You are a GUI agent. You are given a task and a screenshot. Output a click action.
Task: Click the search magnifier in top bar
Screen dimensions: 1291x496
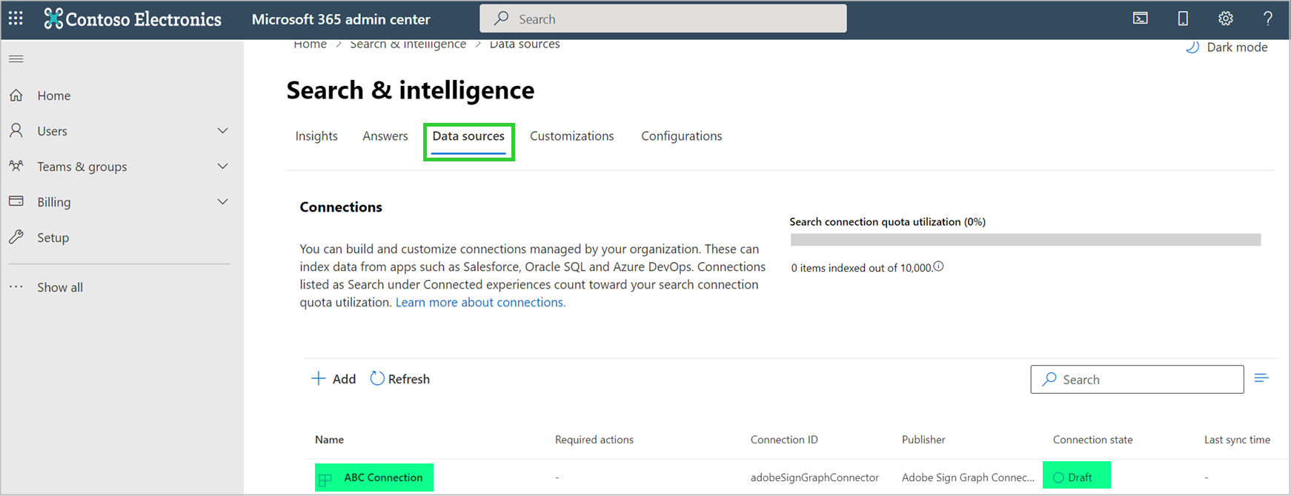[502, 19]
